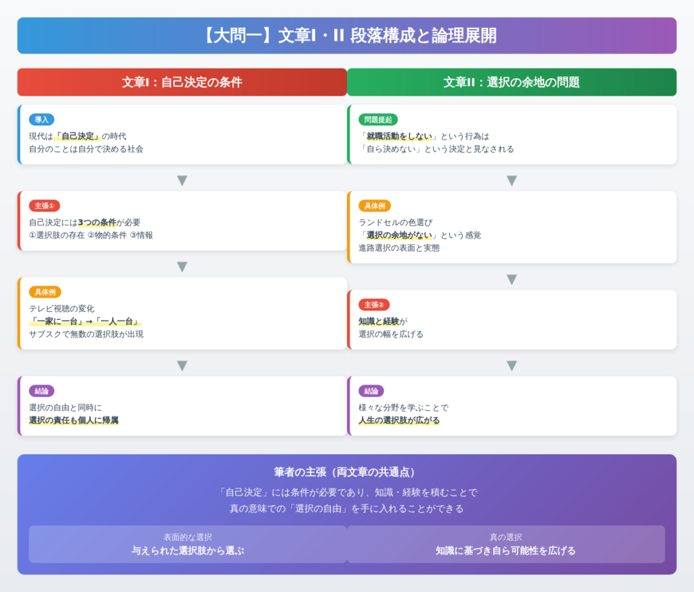
Task: Click the highlighted 人生の選択肢が広がる text
Action: tap(399, 420)
